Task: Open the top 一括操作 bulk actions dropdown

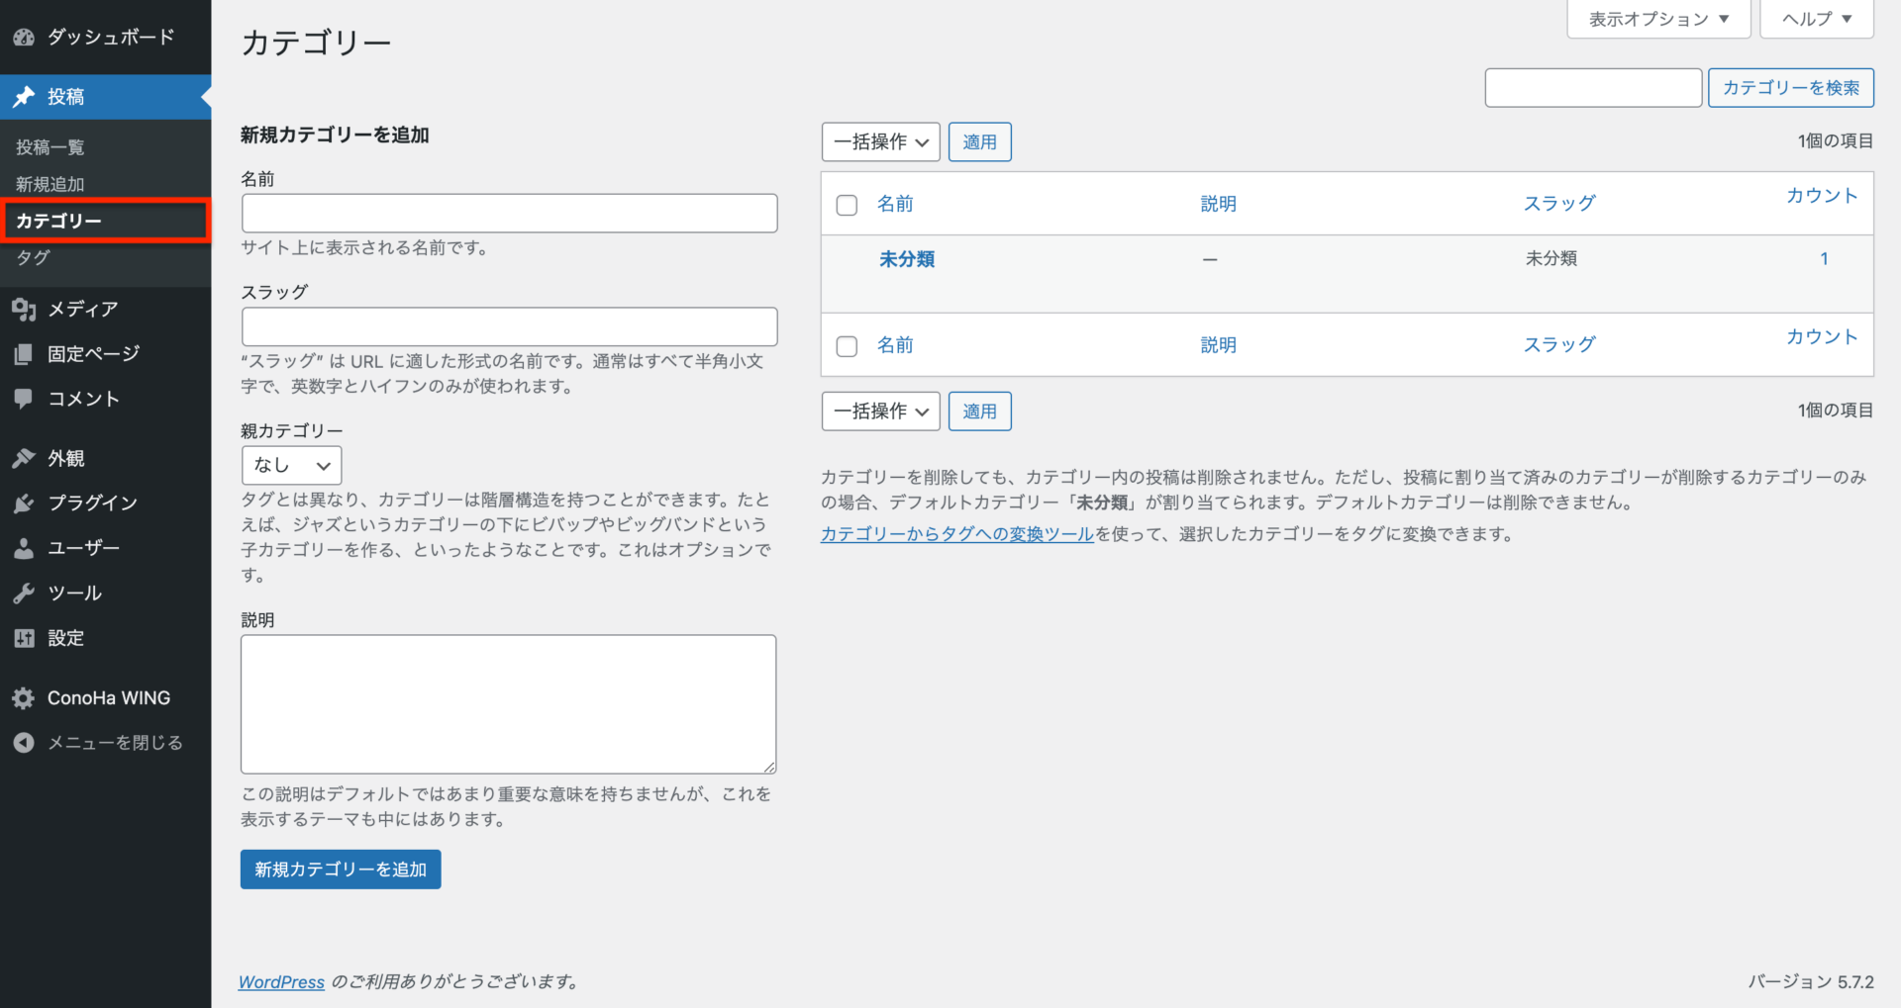Action: pyautogui.click(x=881, y=142)
